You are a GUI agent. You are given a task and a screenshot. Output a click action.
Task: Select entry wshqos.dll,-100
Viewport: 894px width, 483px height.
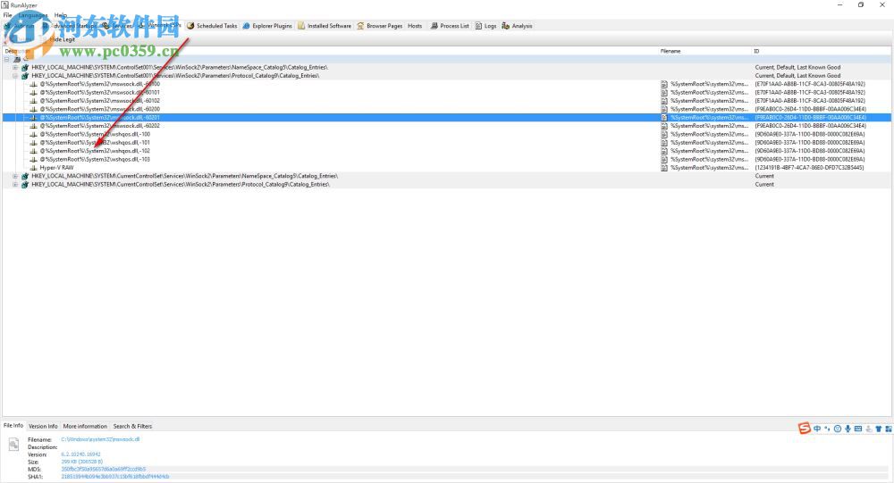coord(95,135)
